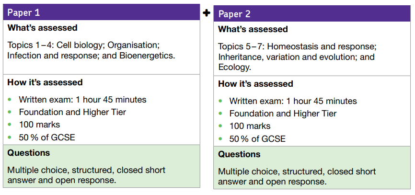Select Paper 2 What's assessed heading
Screen dimensions: 415x195
pyautogui.click(x=253, y=29)
